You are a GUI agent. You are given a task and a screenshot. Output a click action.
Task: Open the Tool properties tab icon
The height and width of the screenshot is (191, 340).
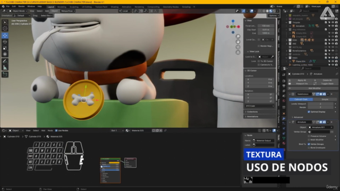284,75
